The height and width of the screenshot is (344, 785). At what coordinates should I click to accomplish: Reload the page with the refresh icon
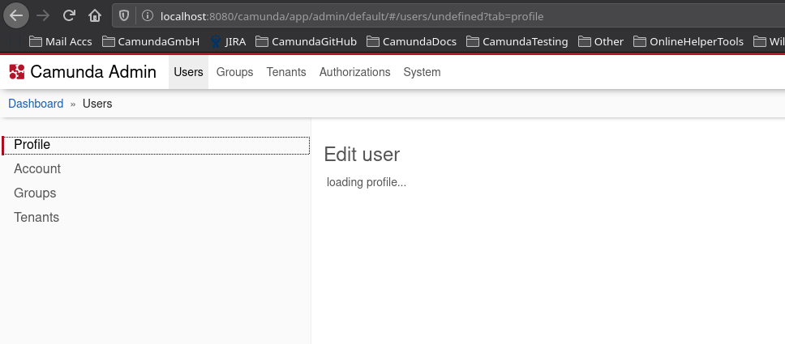click(x=70, y=15)
